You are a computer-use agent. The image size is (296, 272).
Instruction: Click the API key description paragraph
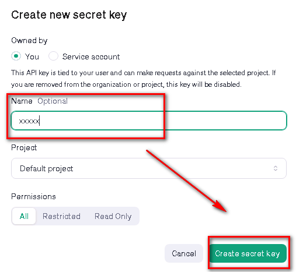click(x=143, y=79)
